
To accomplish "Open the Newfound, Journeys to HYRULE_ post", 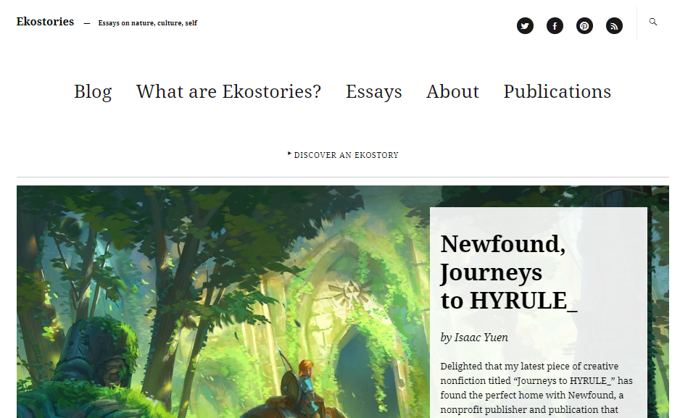I will click(x=509, y=272).
